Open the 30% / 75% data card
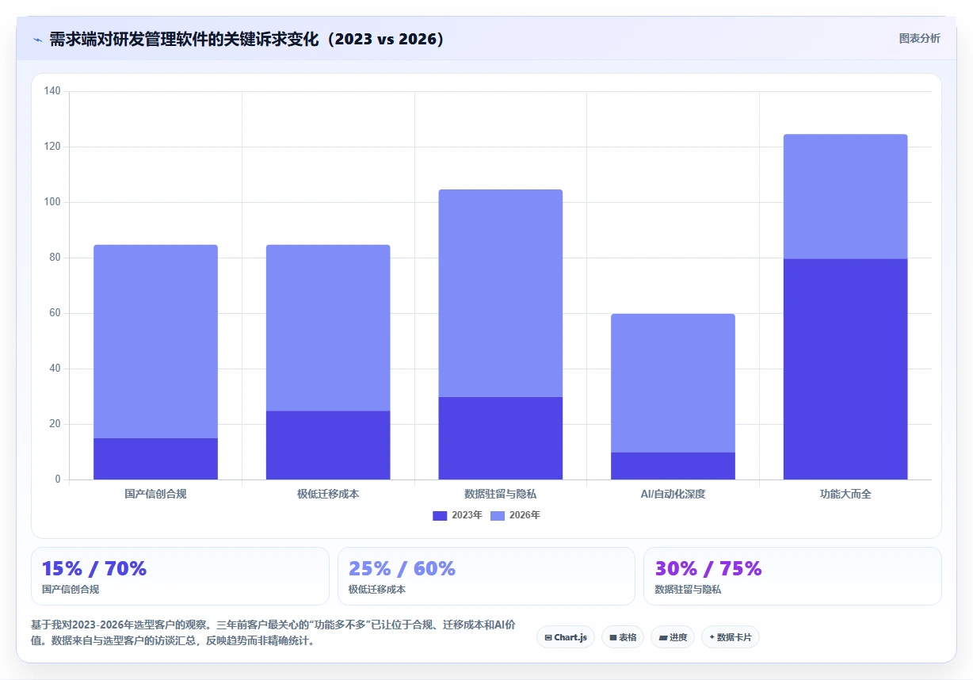The height and width of the screenshot is (680, 973). (792, 576)
